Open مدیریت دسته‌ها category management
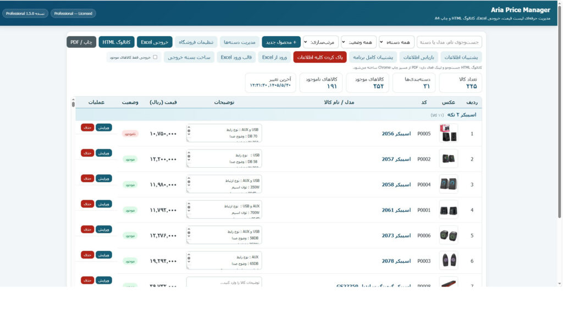This screenshot has height=314, width=563. (240, 42)
